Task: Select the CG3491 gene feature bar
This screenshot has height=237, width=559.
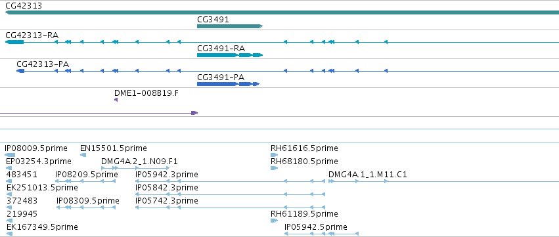Action: pyautogui.click(x=230, y=26)
